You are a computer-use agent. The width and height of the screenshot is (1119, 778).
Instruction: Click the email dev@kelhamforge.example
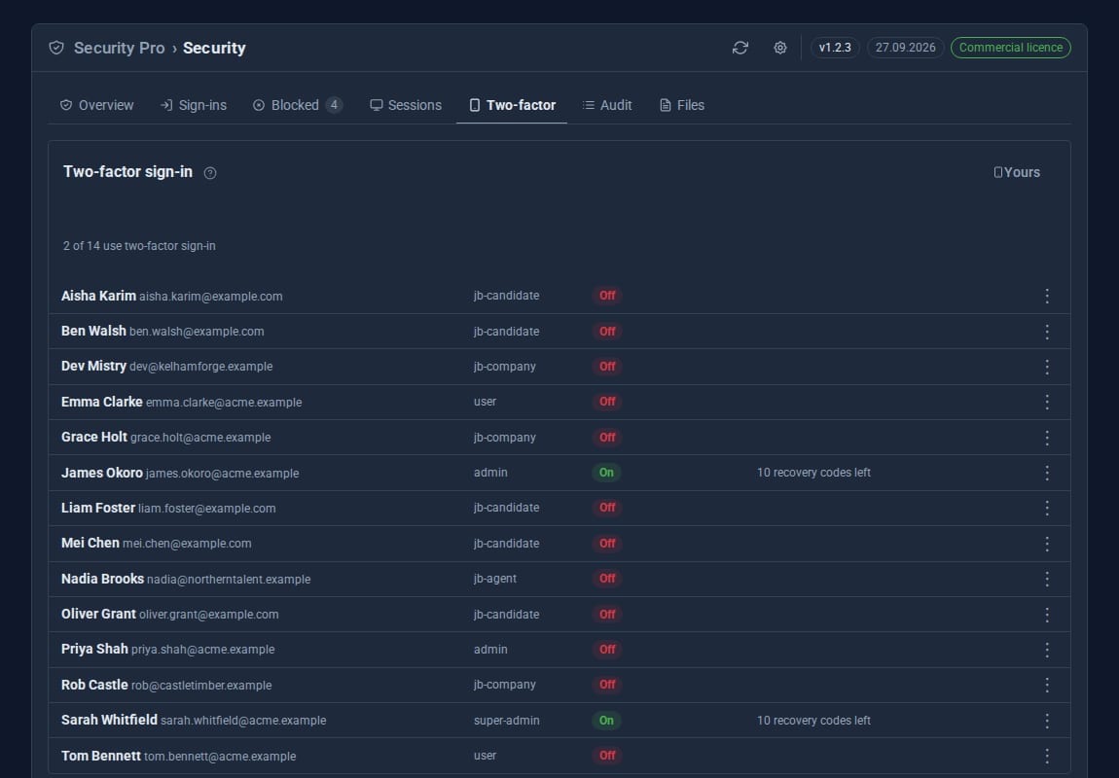200,367
